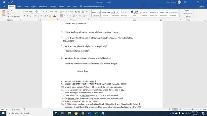Apply the No Spacing style
The image size is (207, 116).
tap(105, 14)
